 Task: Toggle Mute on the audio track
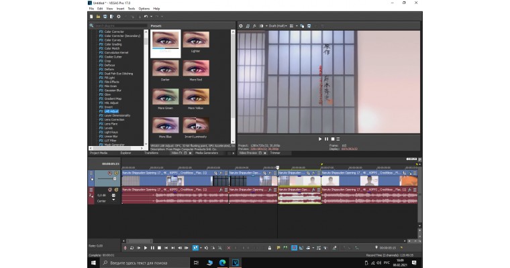111,190
